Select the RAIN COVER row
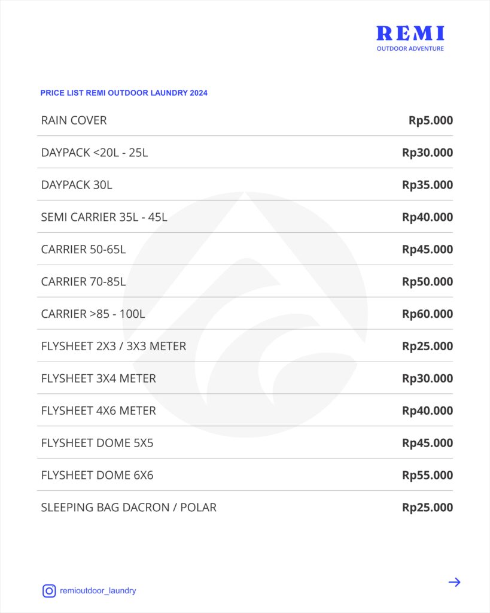490x613 pixels. pos(245,120)
